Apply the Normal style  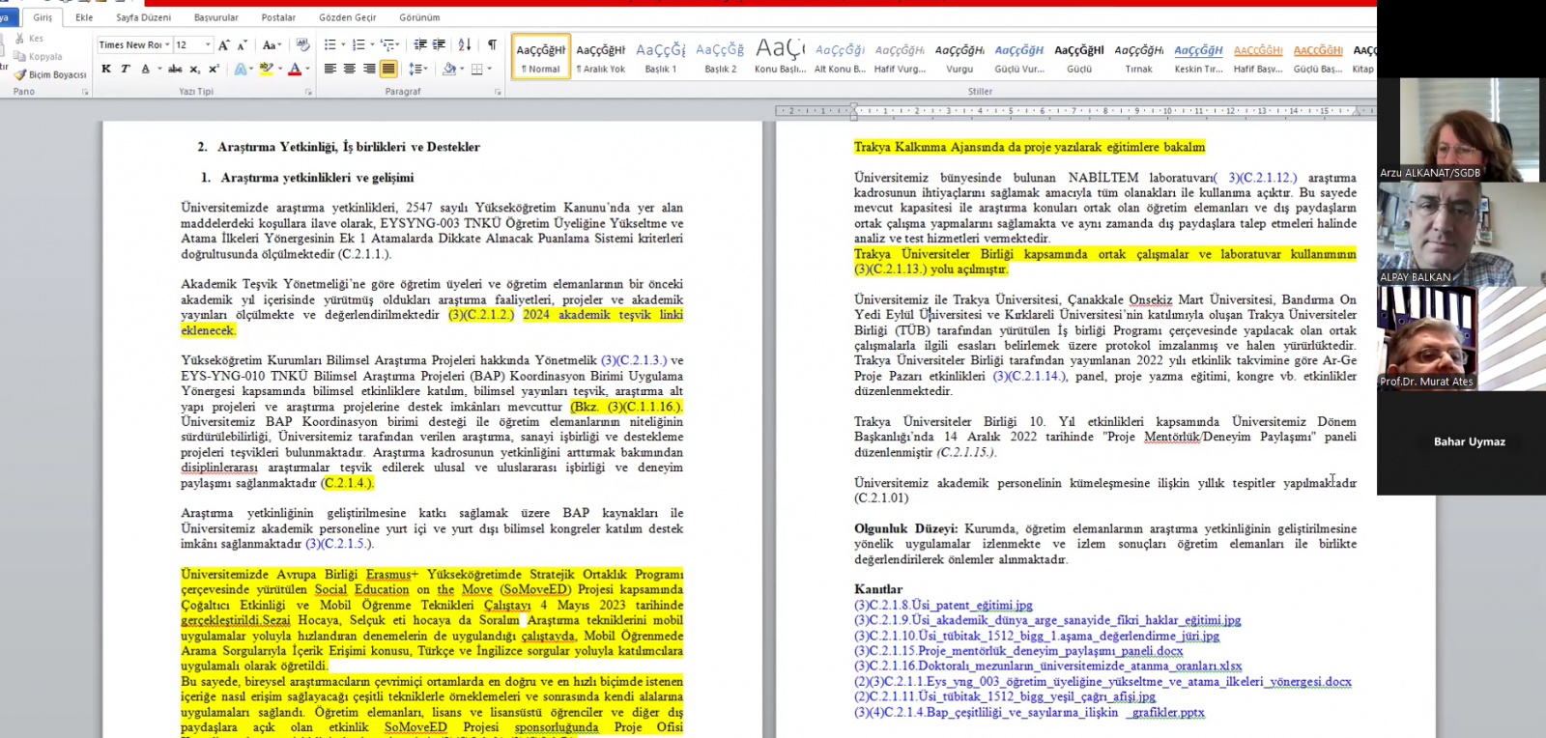tap(541, 57)
